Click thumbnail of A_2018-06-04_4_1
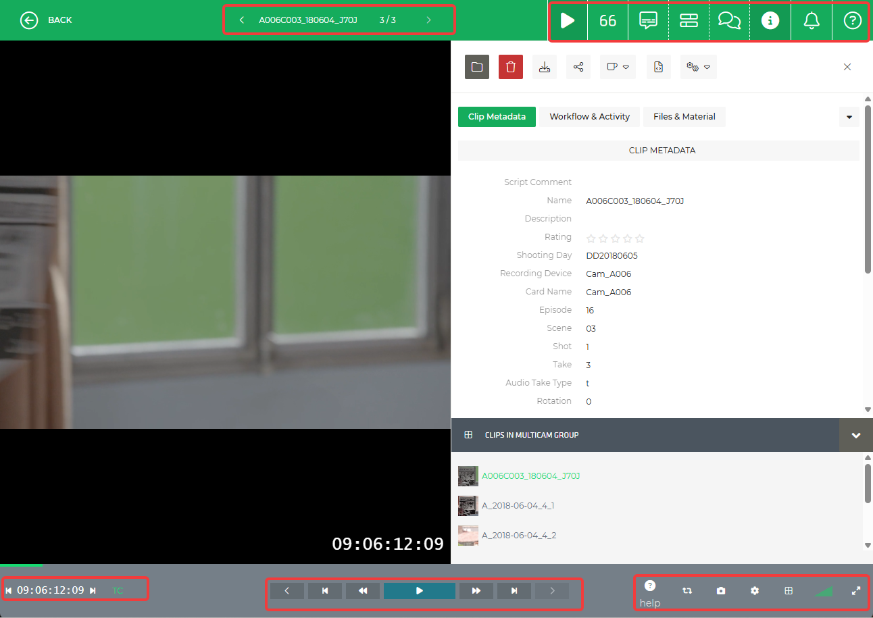The image size is (873, 618). pyautogui.click(x=468, y=506)
